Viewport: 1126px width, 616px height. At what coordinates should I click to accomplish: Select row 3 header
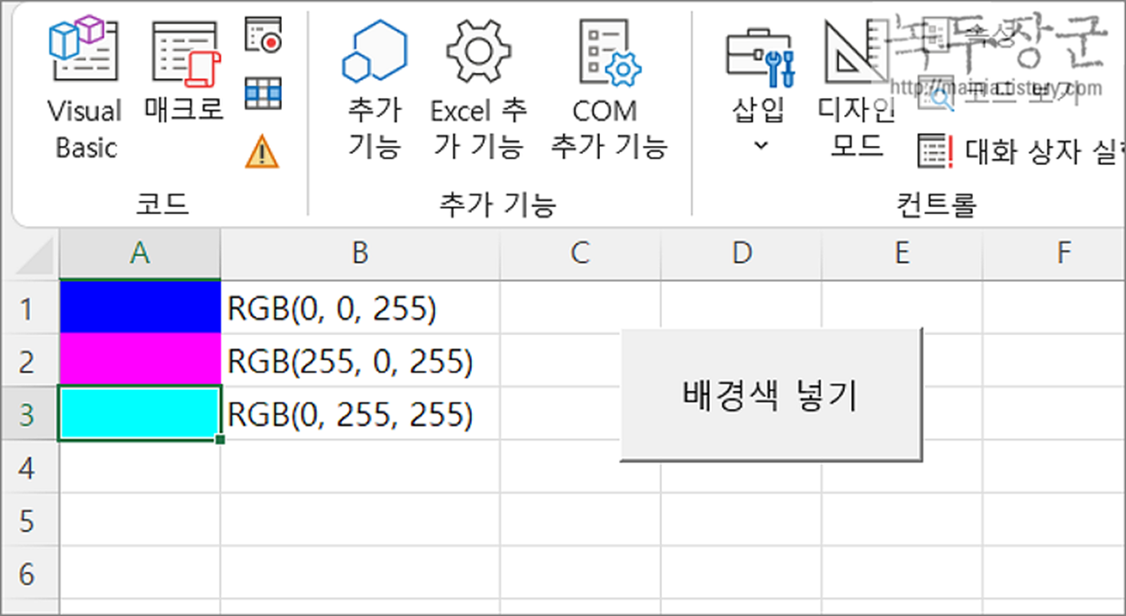(x=29, y=413)
